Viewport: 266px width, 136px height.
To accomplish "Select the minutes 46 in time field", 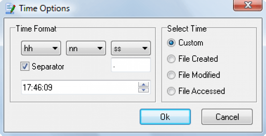I will pyautogui.click(x=38, y=87).
